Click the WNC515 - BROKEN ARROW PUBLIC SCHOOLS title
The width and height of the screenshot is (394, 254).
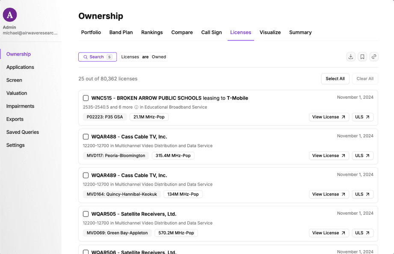(x=169, y=98)
